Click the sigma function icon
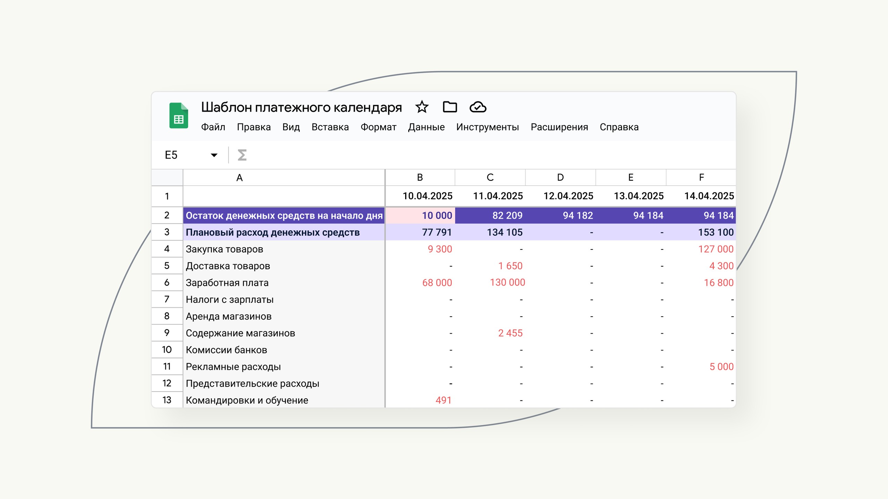This screenshot has height=499, width=888. click(242, 155)
